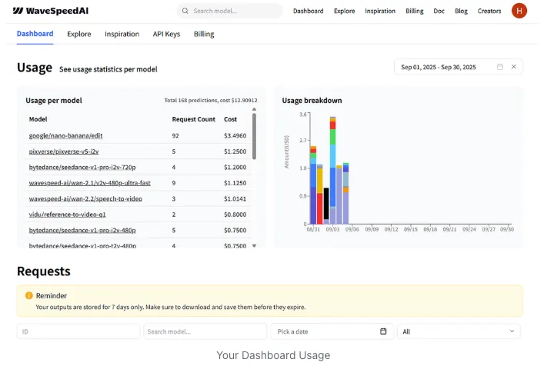Click the ID filter input
Viewport: 544px width, 366px height.
click(x=78, y=331)
